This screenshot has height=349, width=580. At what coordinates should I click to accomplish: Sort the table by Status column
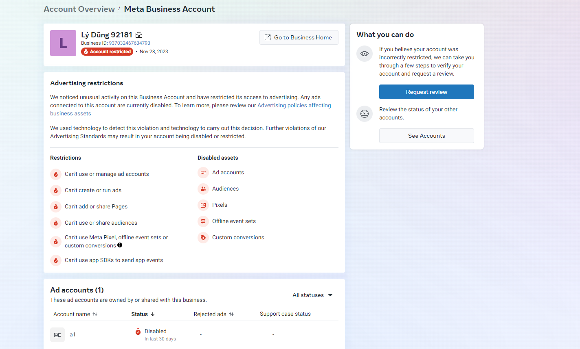pos(143,314)
